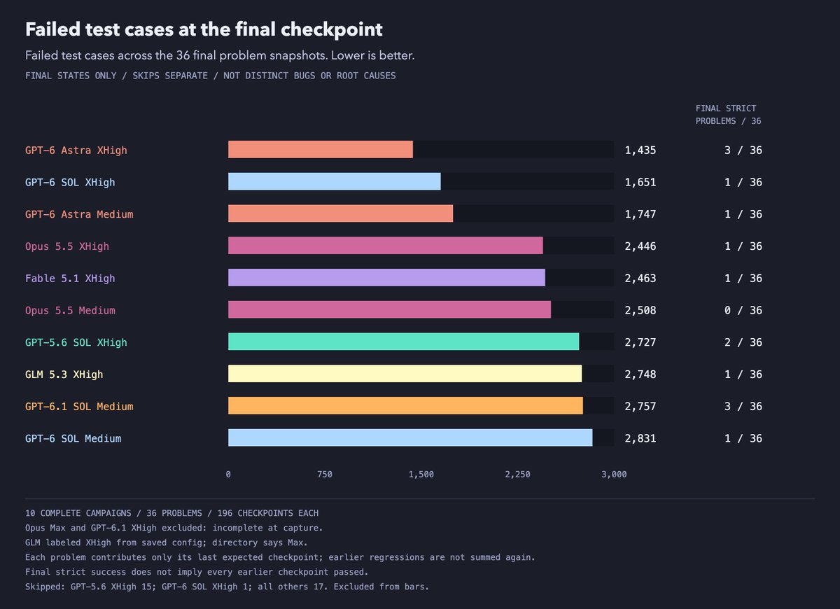Click the '10 COMPLETE CAMPAIGNS' footnote line

pyautogui.click(x=171, y=513)
